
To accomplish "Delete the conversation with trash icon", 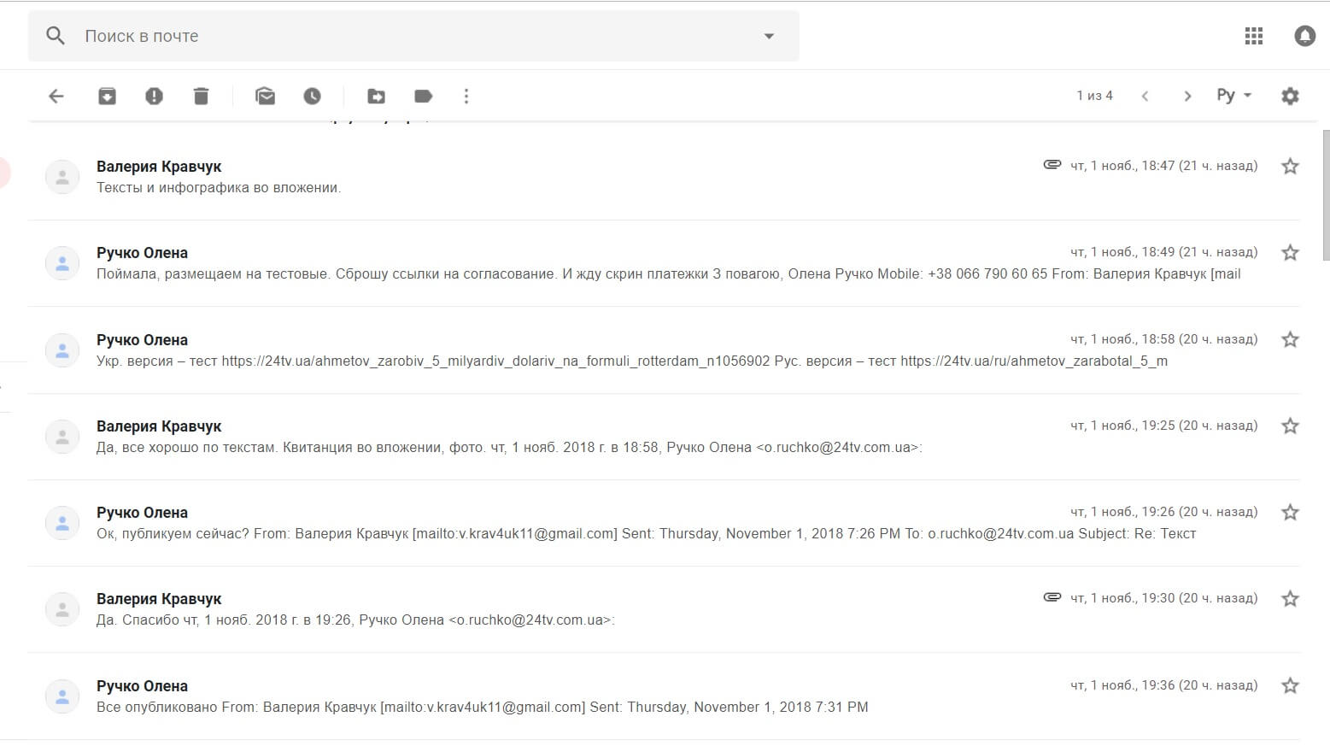I will (201, 97).
